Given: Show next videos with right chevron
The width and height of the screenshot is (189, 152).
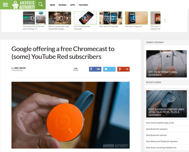Looking at the screenshot, I should coord(165,21).
